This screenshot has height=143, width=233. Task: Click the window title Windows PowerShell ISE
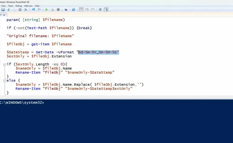click(x=18, y=2)
